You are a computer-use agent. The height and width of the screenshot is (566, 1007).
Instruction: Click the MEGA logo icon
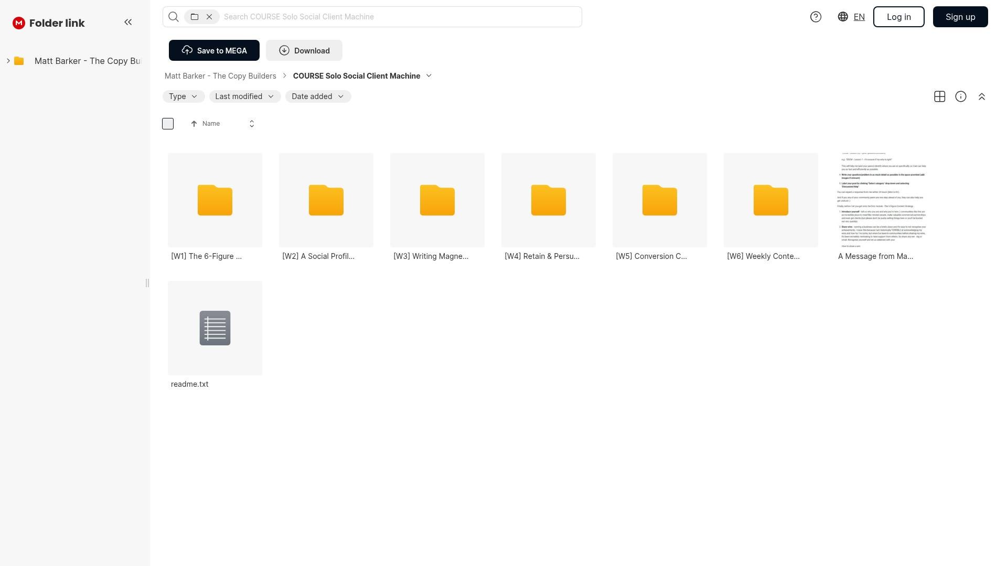point(19,23)
